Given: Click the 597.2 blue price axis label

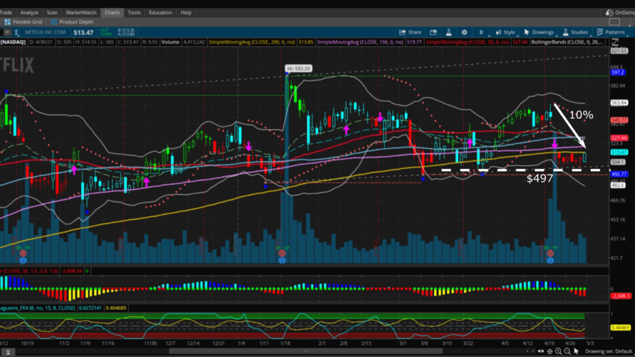Looking at the screenshot, I should tap(618, 73).
